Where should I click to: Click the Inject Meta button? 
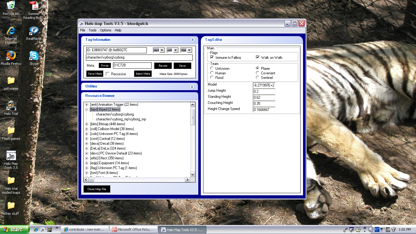click(143, 74)
